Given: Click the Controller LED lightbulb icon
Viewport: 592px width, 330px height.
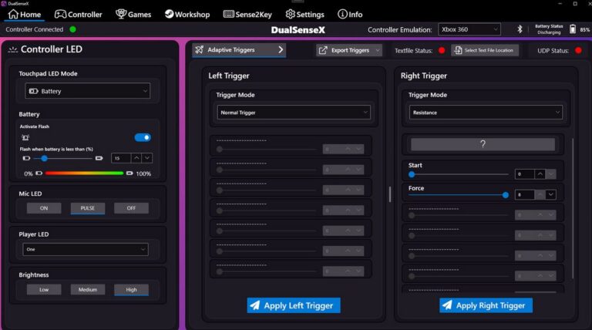Looking at the screenshot, I should (x=12, y=49).
